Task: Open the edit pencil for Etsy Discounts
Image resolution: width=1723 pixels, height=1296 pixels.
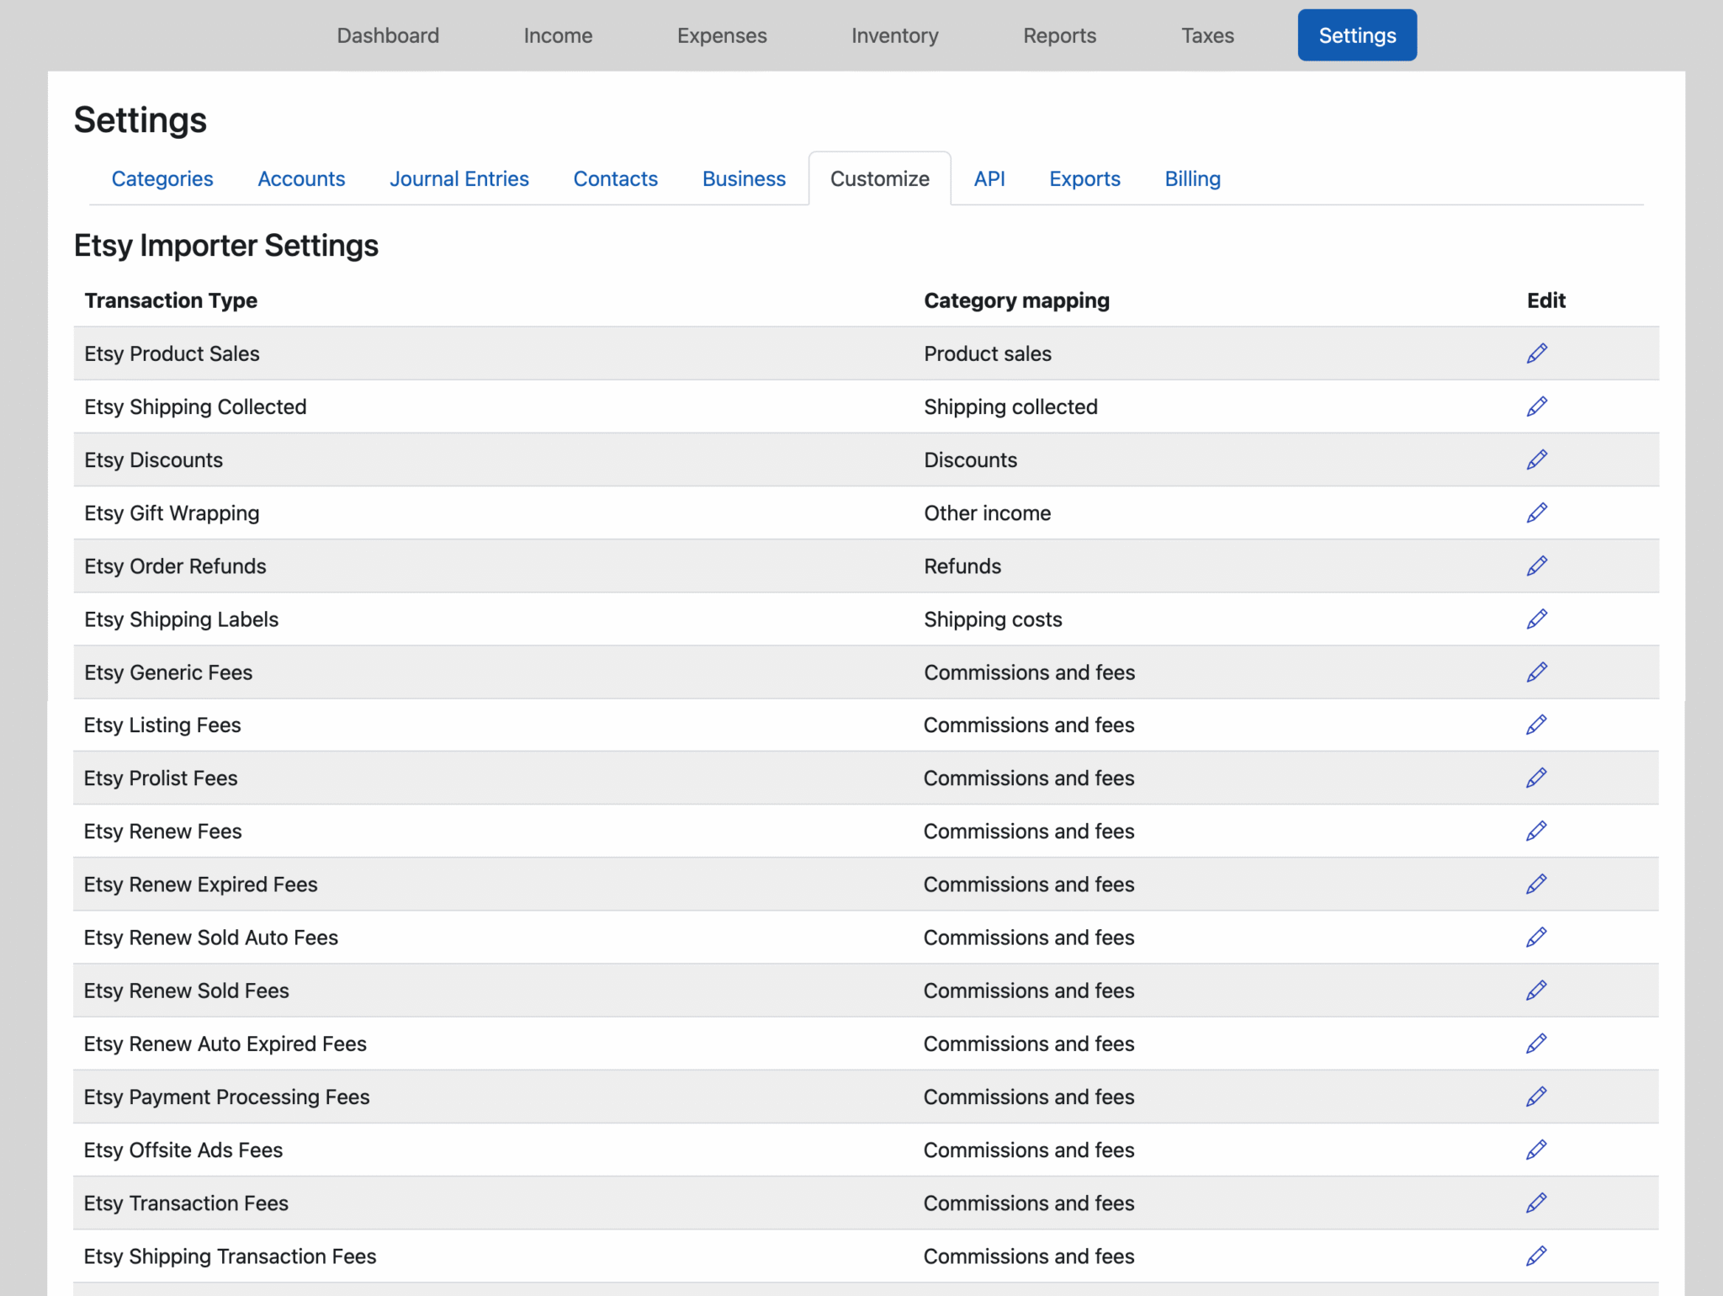Action: coord(1536,459)
